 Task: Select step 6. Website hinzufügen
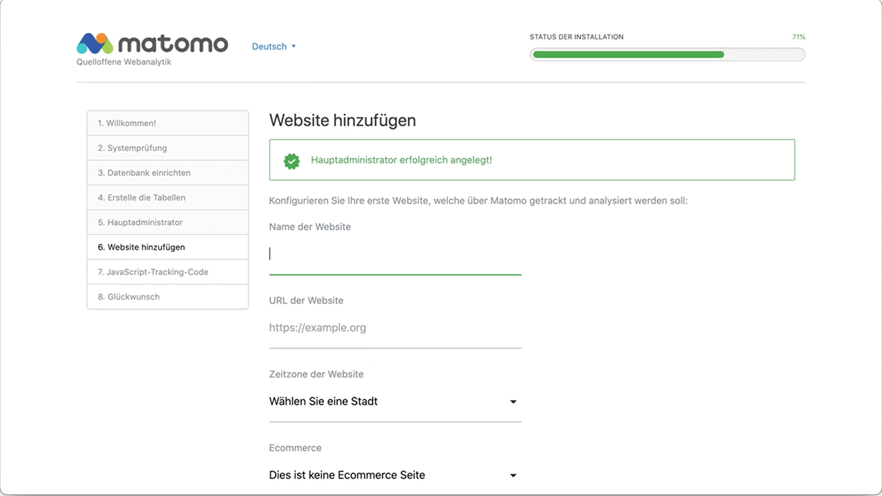point(167,247)
